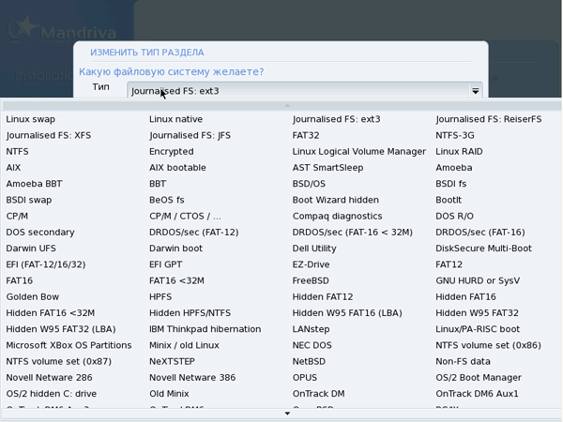Choose Boot Wizard hidden

pyautogui.click(x=335, y=200)
